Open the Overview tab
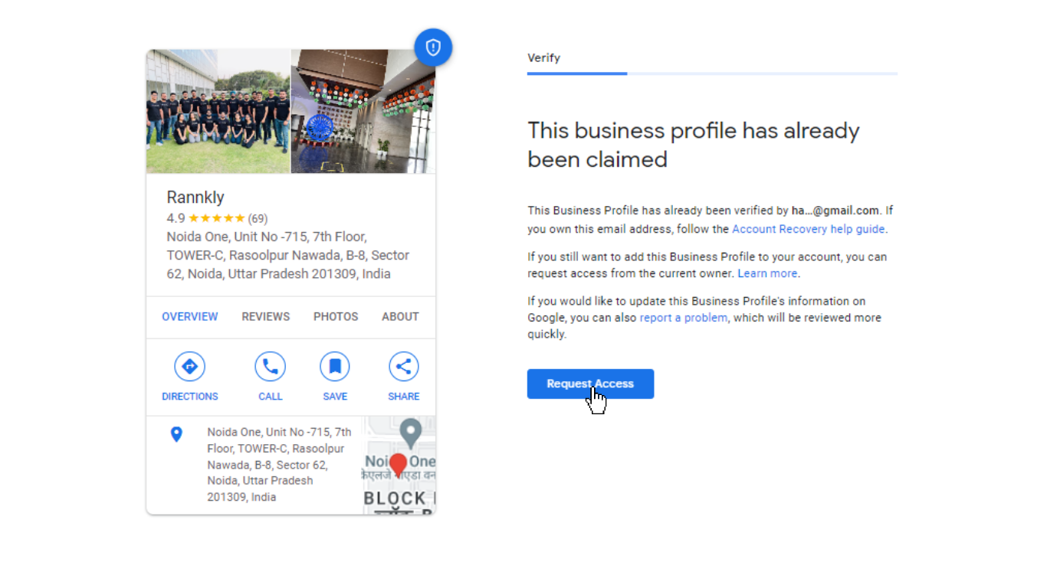The image size is (1047, 588). click(x=190, y=316)
